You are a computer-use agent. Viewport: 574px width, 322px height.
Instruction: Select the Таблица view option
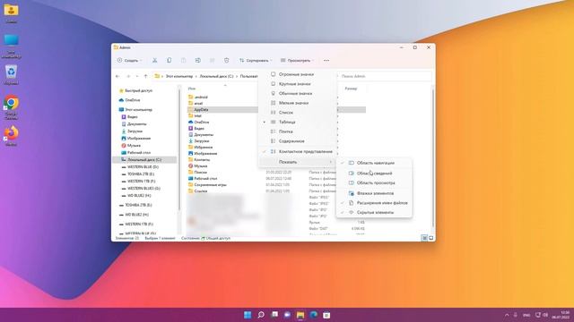[297, 122]
